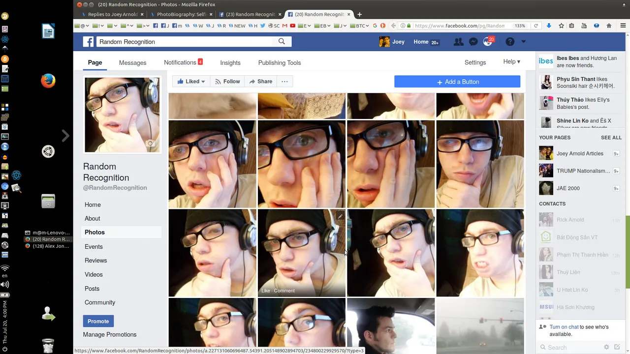Screen dimensions: 630x354
Task: Click in the Facebook search field
Action: (x=184, y=42)
